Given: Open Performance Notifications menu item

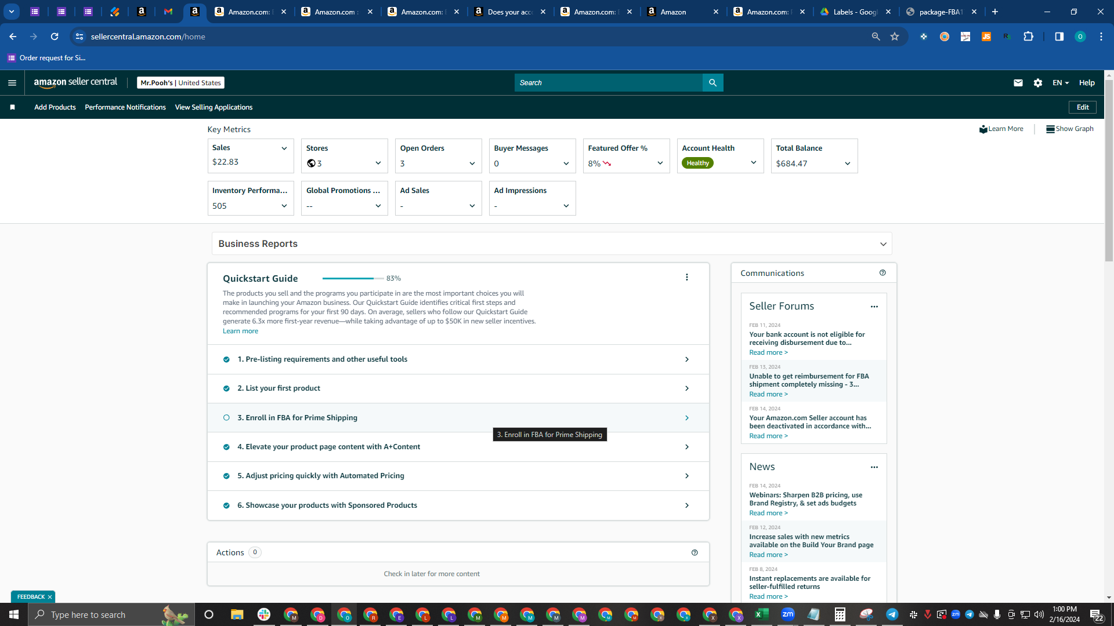Looking at the screenshot, I should [x=125, y=107].
